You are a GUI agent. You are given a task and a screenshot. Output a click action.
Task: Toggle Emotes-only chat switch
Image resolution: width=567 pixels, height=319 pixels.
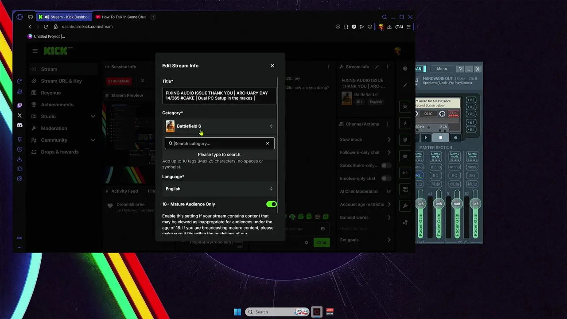pos(386,179)
